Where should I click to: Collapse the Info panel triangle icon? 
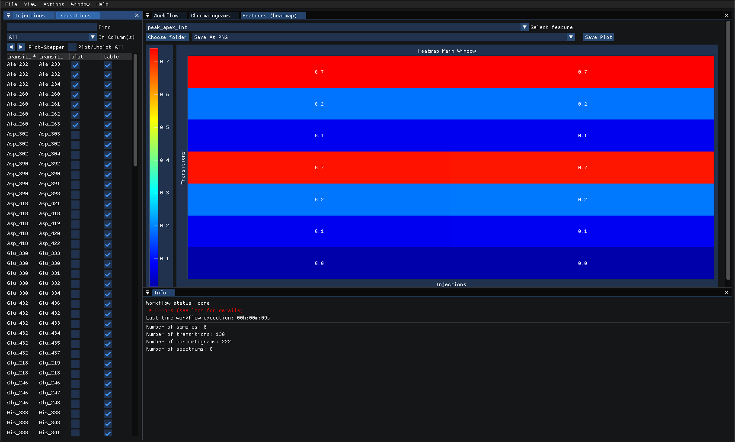(148, 293)
